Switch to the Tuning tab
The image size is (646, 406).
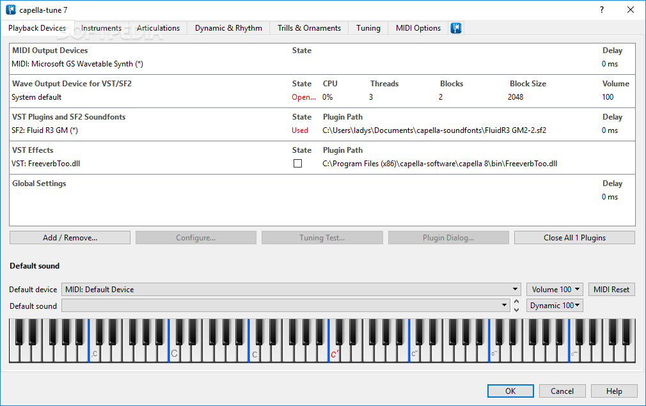click(x=368, y=28)
